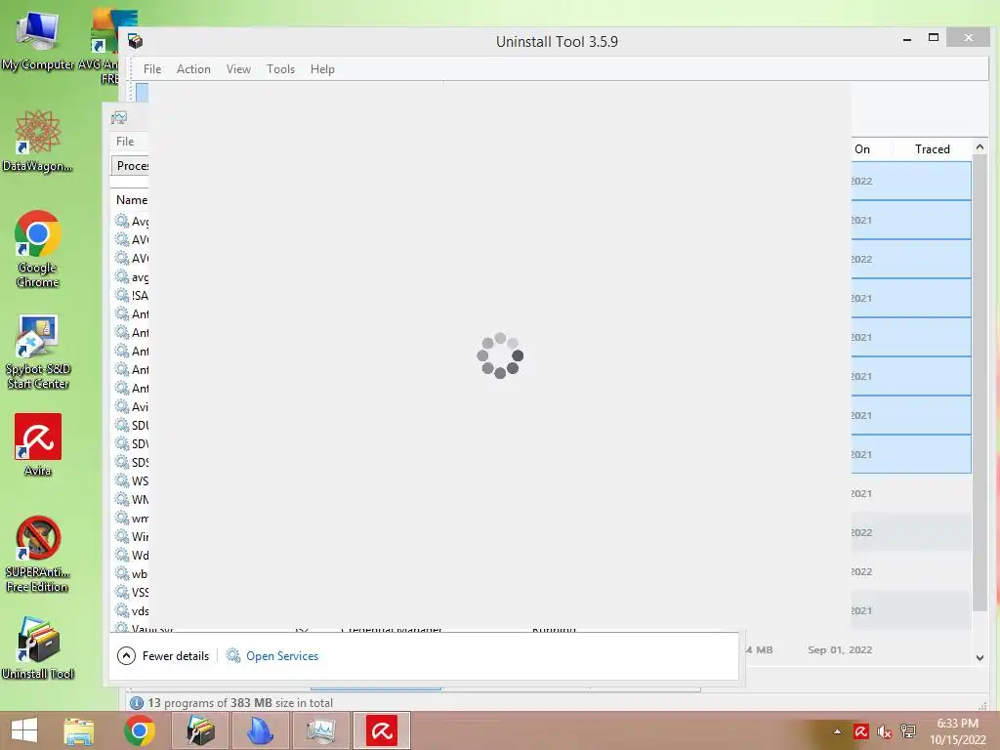
Task: Open the Action menu
Action: point(193,69)
